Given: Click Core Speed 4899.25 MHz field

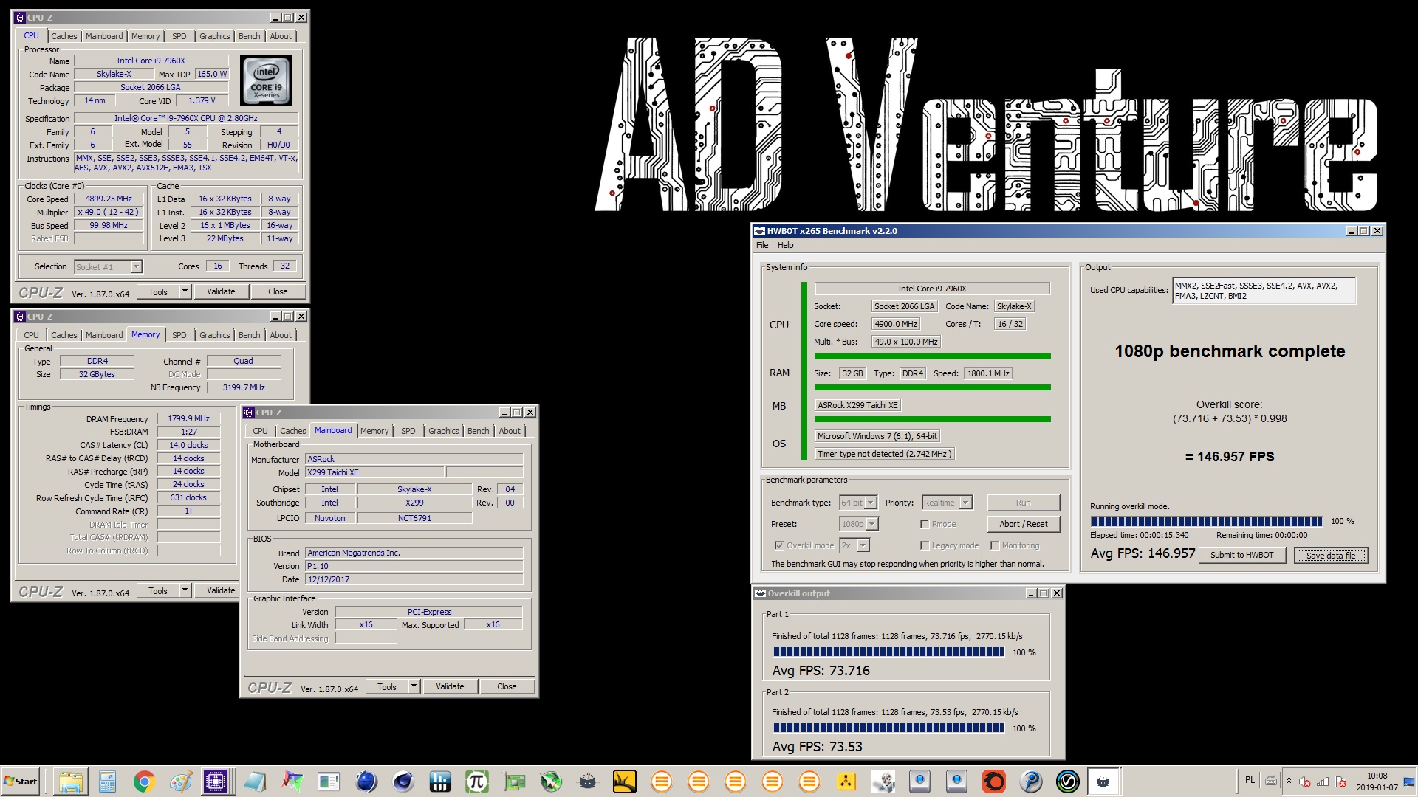Looking at the screenshot, I should click(x=109, y=199).
